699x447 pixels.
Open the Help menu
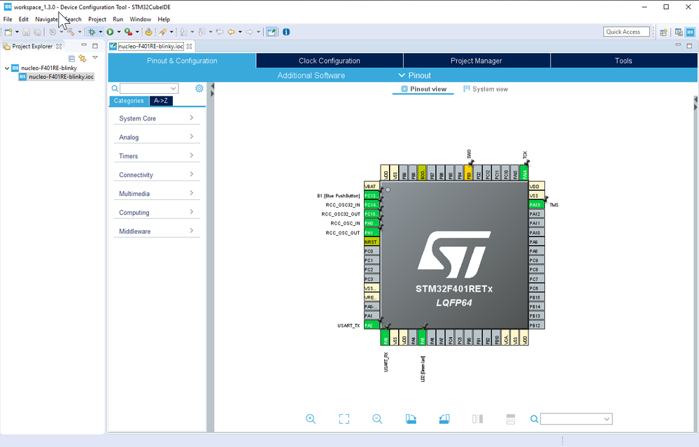(164, 19)
